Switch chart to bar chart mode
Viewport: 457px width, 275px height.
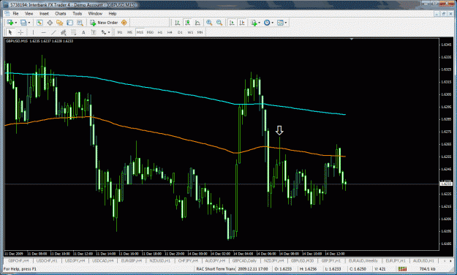(177, 23)
